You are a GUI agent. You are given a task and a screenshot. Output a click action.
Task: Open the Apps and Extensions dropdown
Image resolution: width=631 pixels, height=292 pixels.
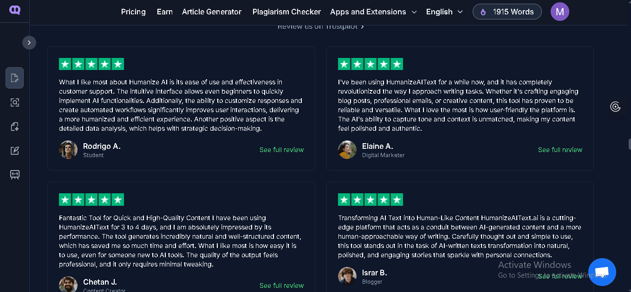[x=373, y=12]
